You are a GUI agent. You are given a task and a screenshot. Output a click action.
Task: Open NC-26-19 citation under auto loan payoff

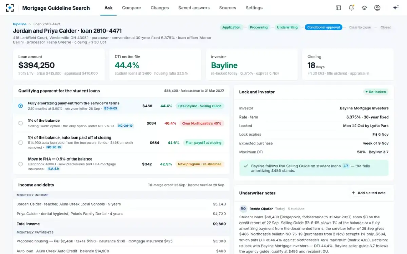click(x=54, y=147)
